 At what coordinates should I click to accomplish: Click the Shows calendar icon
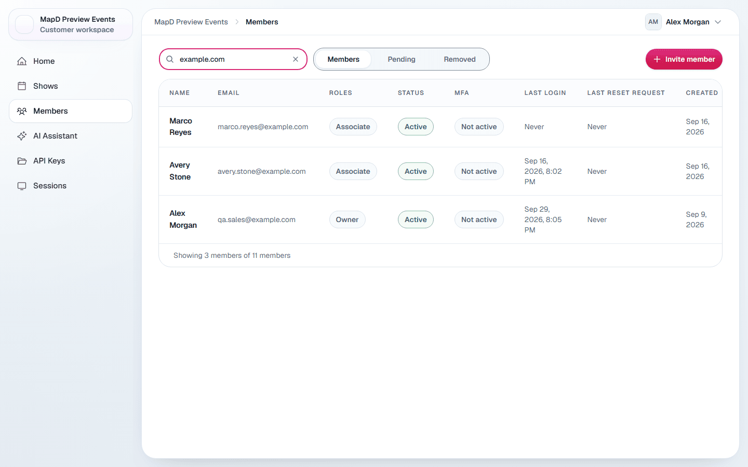(x=22, y=86)
